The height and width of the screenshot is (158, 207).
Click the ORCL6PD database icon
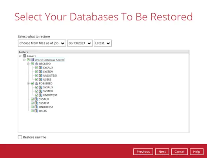(x=36, y=64)
